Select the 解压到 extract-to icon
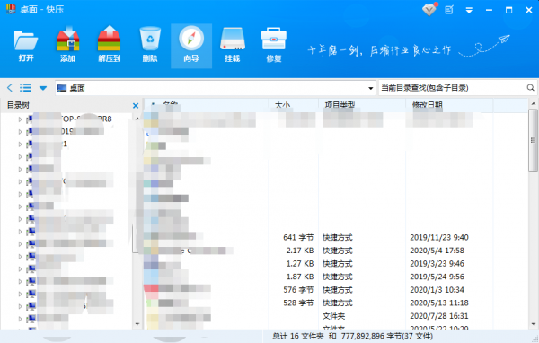This screenshot has width=539, height=343. pyautogui.click(x=109, y=46)
